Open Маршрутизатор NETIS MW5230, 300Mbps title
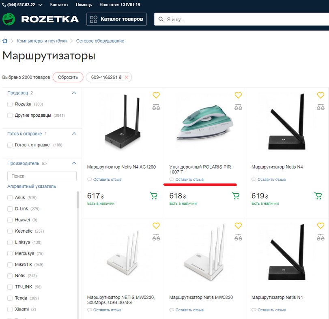The height and width of the screenshot is (319, 329). [x=121, y=300]
